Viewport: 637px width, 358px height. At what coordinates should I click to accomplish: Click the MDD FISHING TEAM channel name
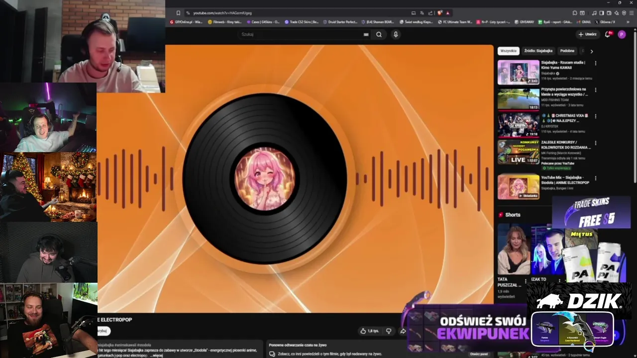click(x=555, y=100)
